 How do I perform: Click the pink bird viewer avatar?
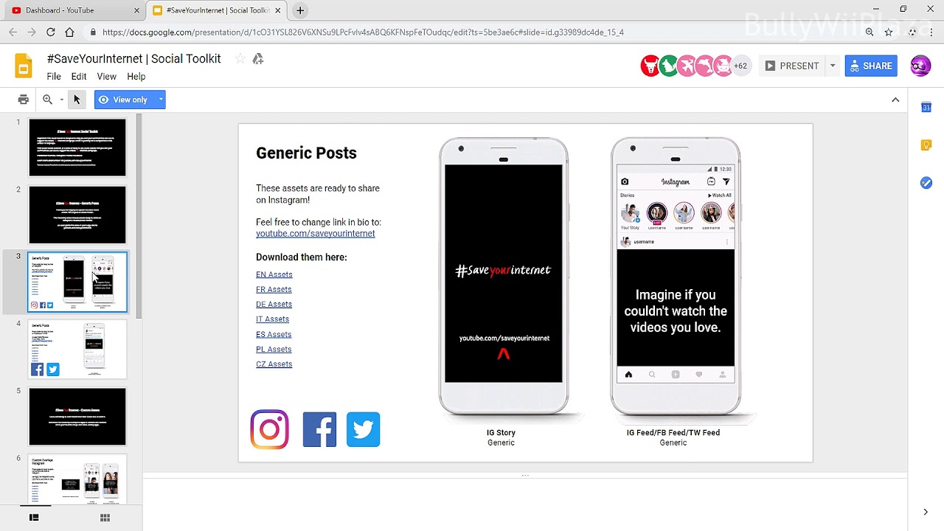pos(687,66)
